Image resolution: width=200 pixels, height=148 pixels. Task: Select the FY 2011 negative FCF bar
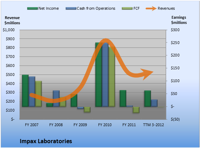coord(136,110)
